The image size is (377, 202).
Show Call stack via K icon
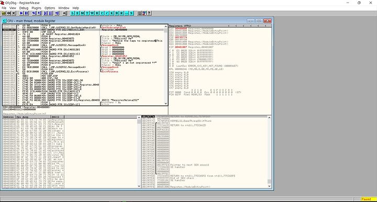[112, 13]
